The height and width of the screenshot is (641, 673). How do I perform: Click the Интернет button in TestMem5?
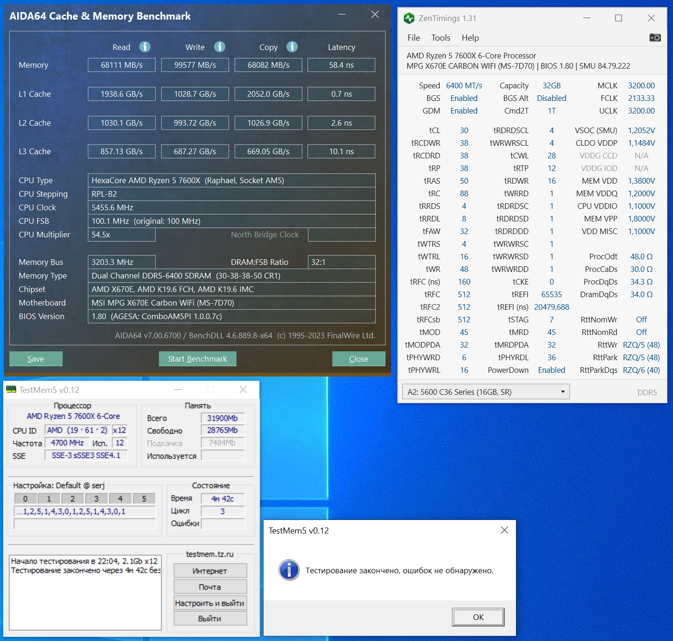tap(210, 571)
